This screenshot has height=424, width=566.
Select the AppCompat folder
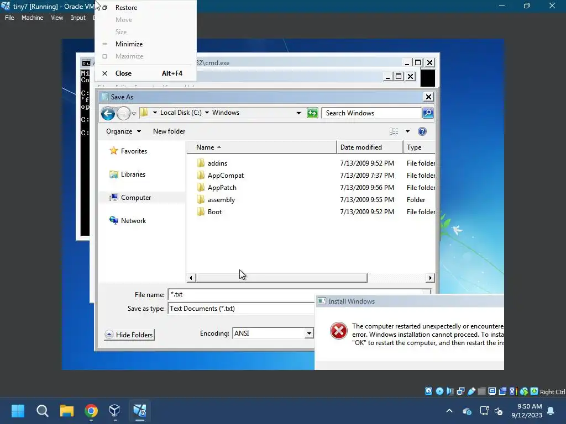click(226, 176)
